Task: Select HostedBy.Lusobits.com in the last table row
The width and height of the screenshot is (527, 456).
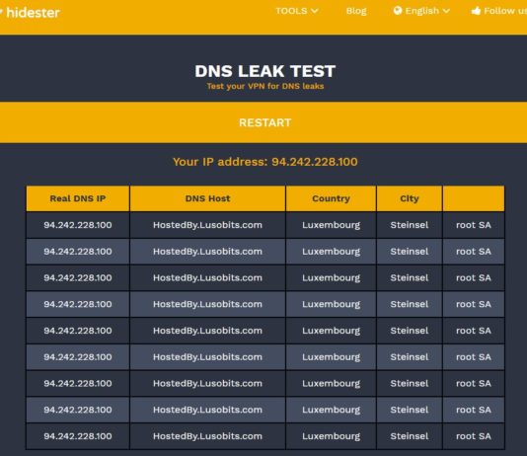Action: click(x=207, y=436)
